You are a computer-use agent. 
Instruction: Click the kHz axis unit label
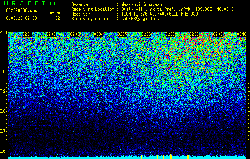click(x=4, y=32)
